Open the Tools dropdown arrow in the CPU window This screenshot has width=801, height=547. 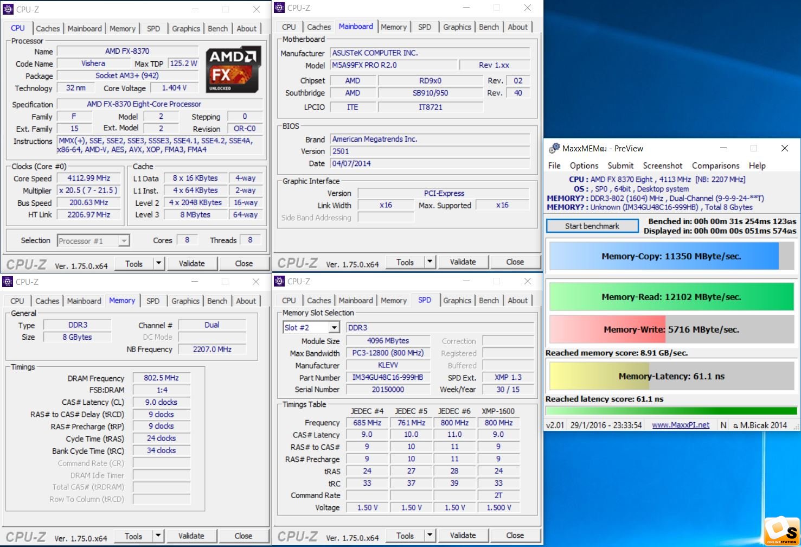click(x=159, y=264)
